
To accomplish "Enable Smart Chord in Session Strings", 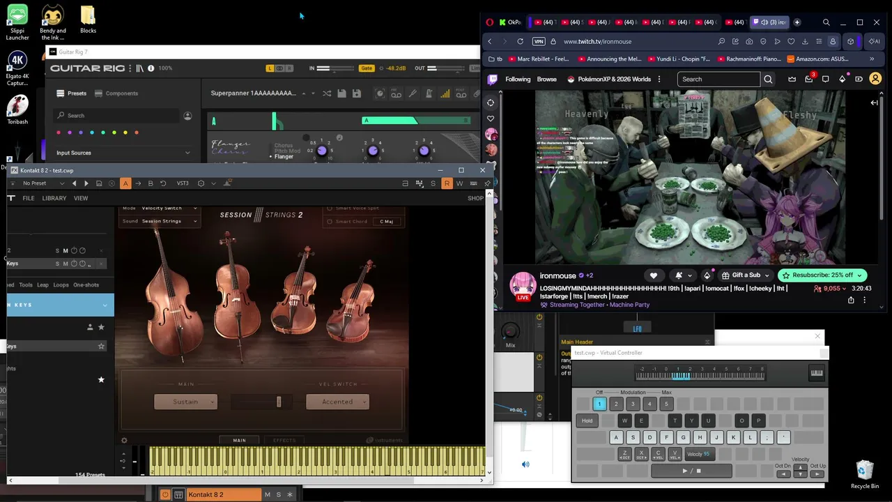I will pos(330,222).
